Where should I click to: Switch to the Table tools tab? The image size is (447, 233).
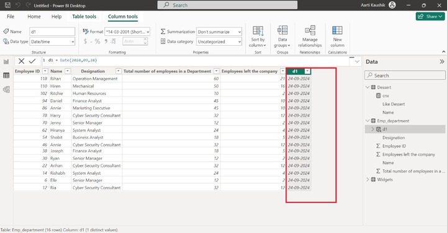(x=84, y=17)
